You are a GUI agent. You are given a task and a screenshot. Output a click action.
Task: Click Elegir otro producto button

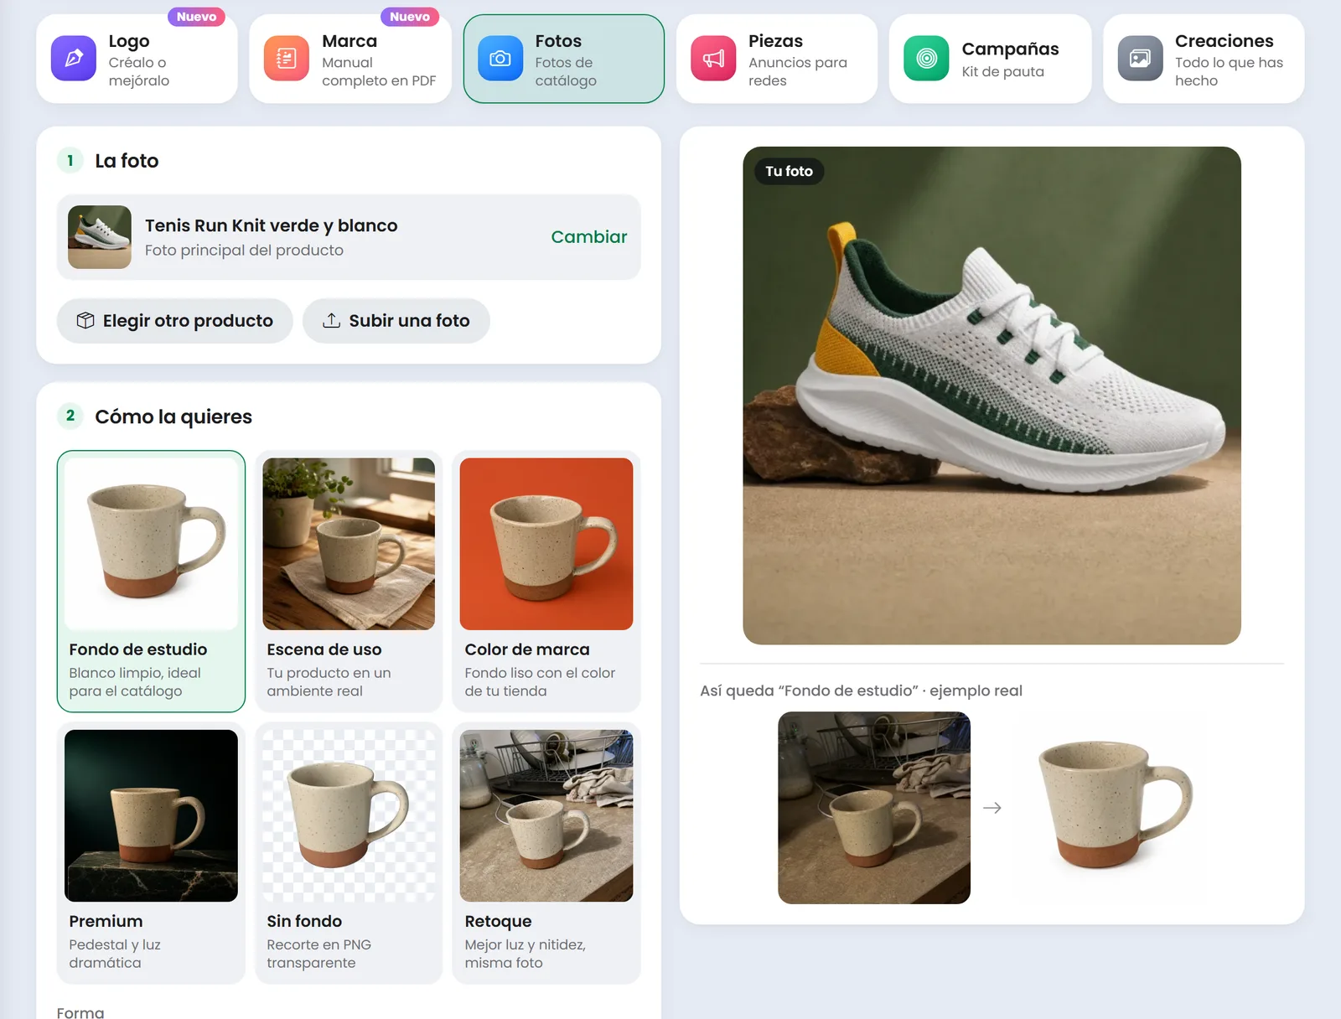[174, 321]
